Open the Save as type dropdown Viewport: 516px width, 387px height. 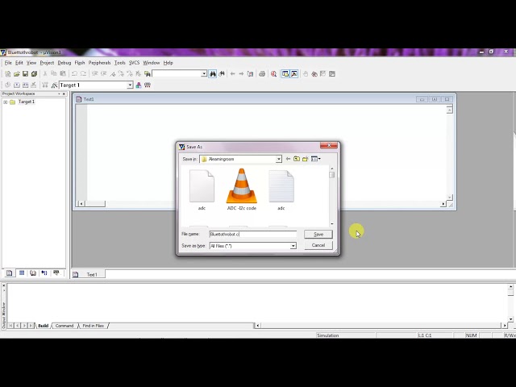pos(293,246)
